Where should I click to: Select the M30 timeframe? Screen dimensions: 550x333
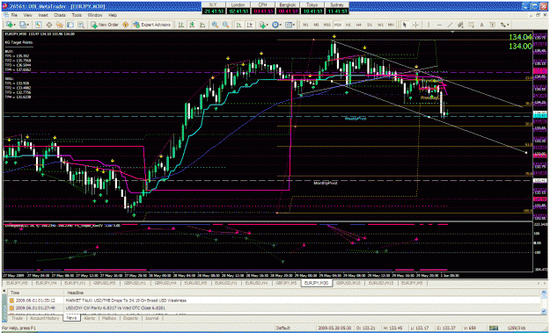pos(338,25)
